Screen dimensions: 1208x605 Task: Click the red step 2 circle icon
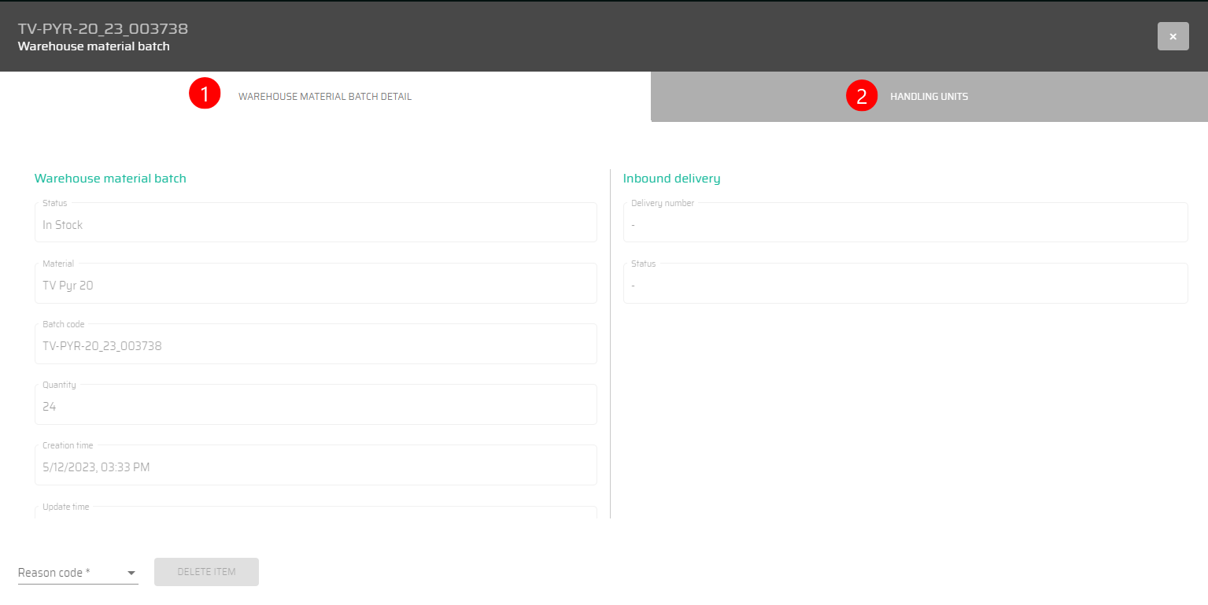862,96
